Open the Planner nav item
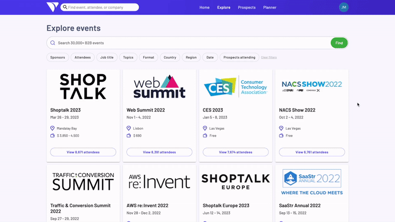The image size is (395, 222). click(x=270, y=7)
